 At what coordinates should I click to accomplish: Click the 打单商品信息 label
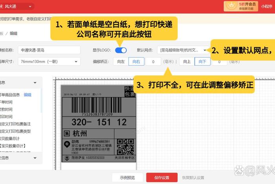coord(10,95)
